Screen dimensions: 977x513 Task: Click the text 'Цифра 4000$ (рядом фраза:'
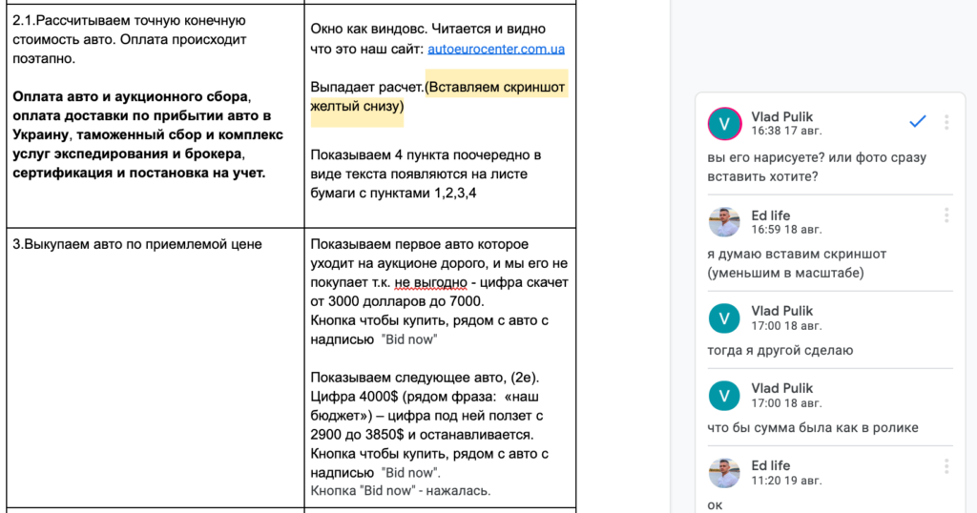point(404,397)
